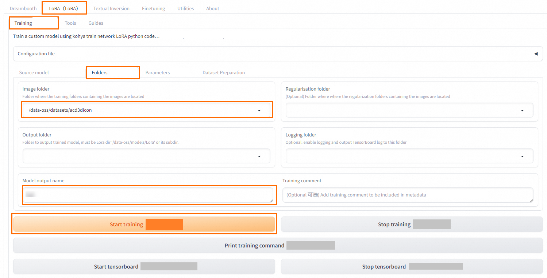Open the Guides sub-tab

point(96,23)
